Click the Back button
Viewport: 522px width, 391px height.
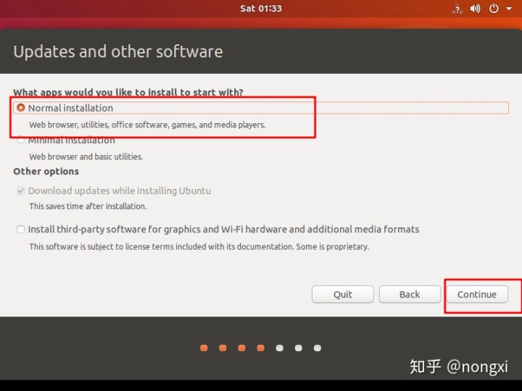pos(410,294)
